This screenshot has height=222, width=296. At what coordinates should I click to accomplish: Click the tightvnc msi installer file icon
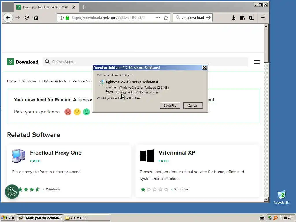[x=102, y=82]
